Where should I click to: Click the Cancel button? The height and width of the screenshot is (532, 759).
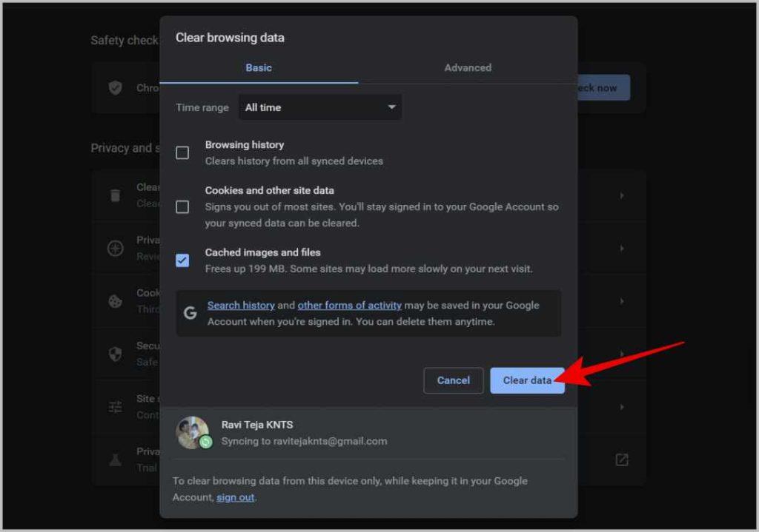[453, 380]
